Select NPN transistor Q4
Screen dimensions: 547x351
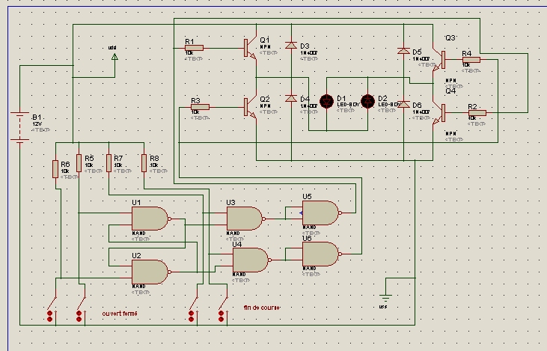[x=438, y=113]
